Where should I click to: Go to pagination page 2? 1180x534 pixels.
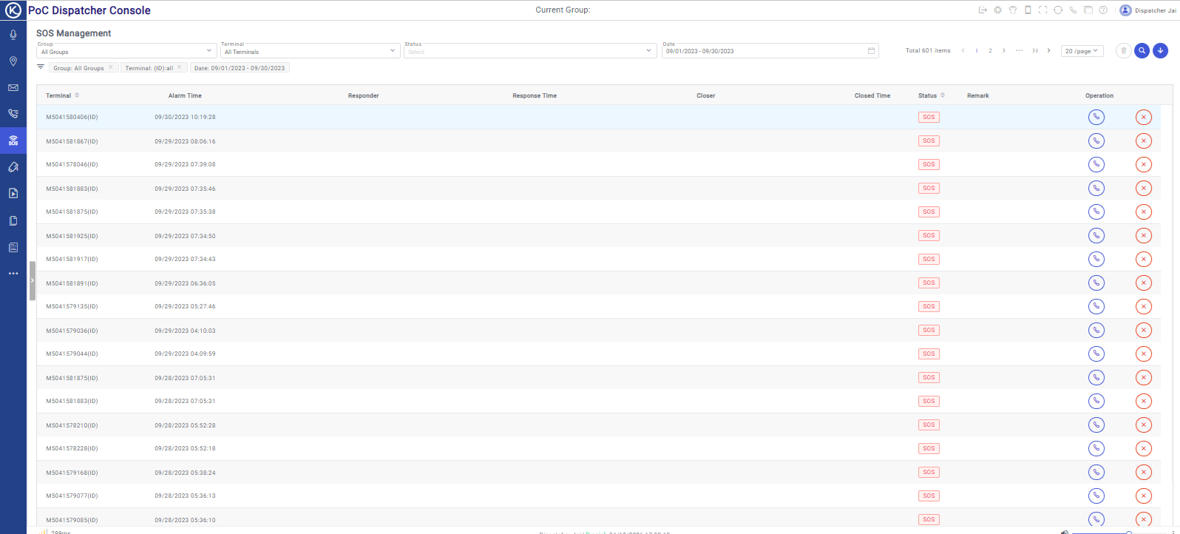tap(990, 51)
